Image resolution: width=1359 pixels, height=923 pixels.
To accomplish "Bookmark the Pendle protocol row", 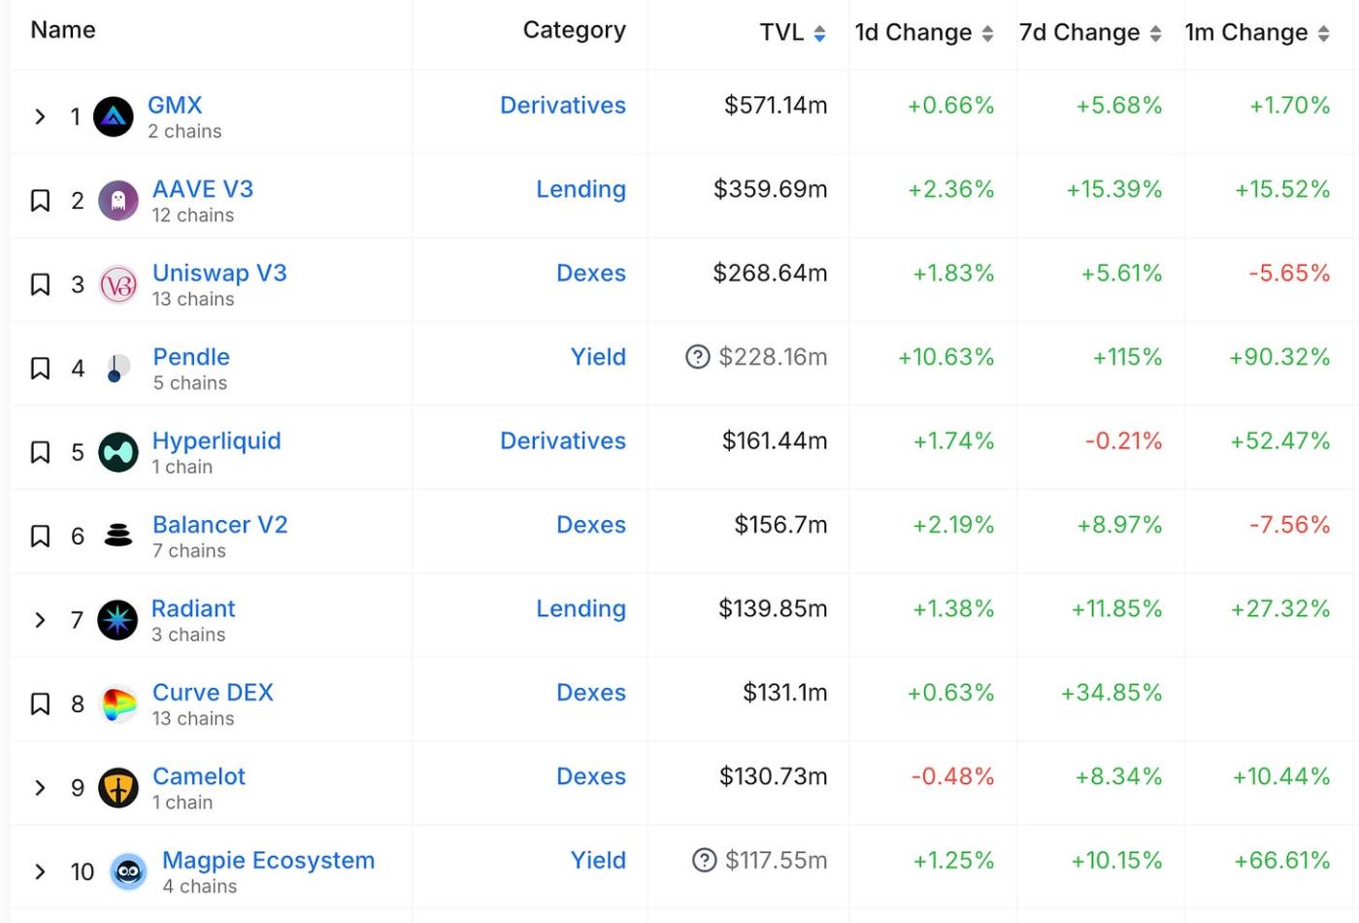I will (x=40, y=369).
